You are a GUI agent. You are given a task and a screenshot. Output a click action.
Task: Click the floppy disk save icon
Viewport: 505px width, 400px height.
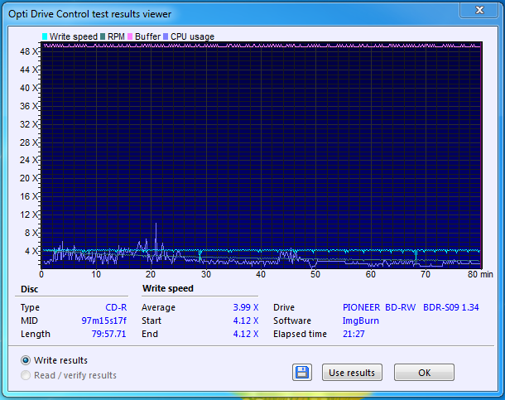tap(302, 373)
